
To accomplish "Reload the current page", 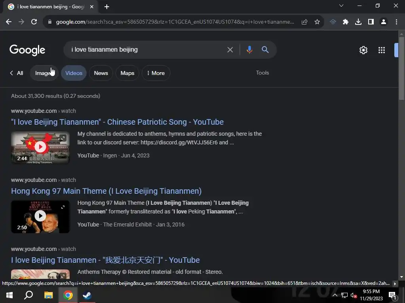I will (34, 22).
